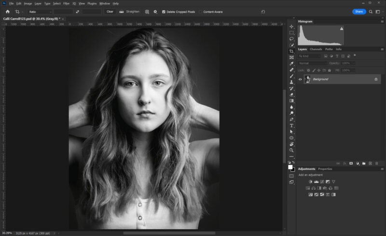
Task: Open crop overlay grid options
Action: click(147, 12)
